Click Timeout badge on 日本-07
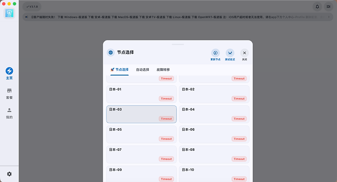This screenshot has width=337, height=182. pos(167,159)
